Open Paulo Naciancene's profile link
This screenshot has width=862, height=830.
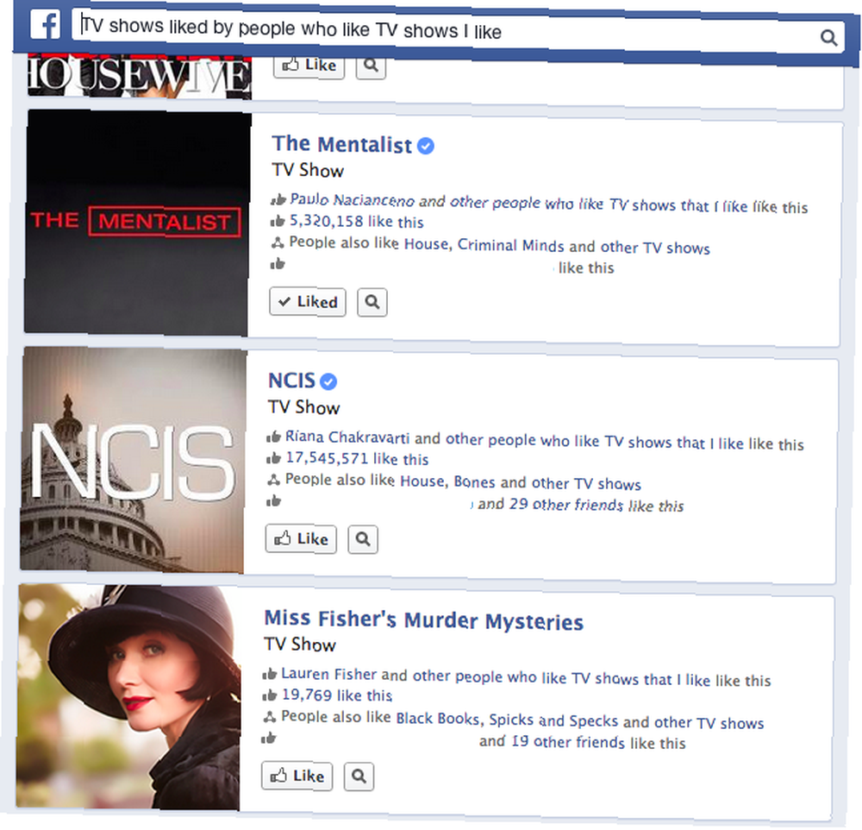coord(353,200)
